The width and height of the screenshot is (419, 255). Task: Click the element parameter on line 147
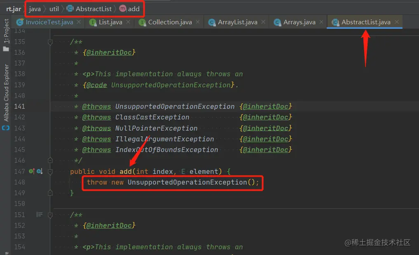(204, 171)
